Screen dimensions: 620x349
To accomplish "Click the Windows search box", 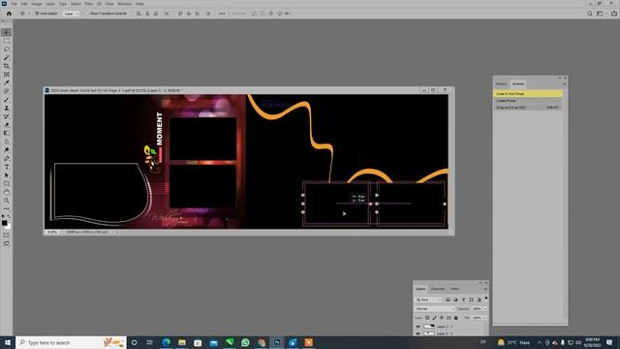I will pyautogui.click(x=71, y=342).
